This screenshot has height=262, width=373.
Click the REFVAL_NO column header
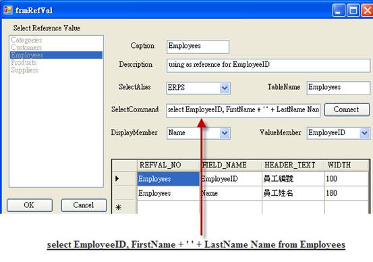(x=169, y=165)
